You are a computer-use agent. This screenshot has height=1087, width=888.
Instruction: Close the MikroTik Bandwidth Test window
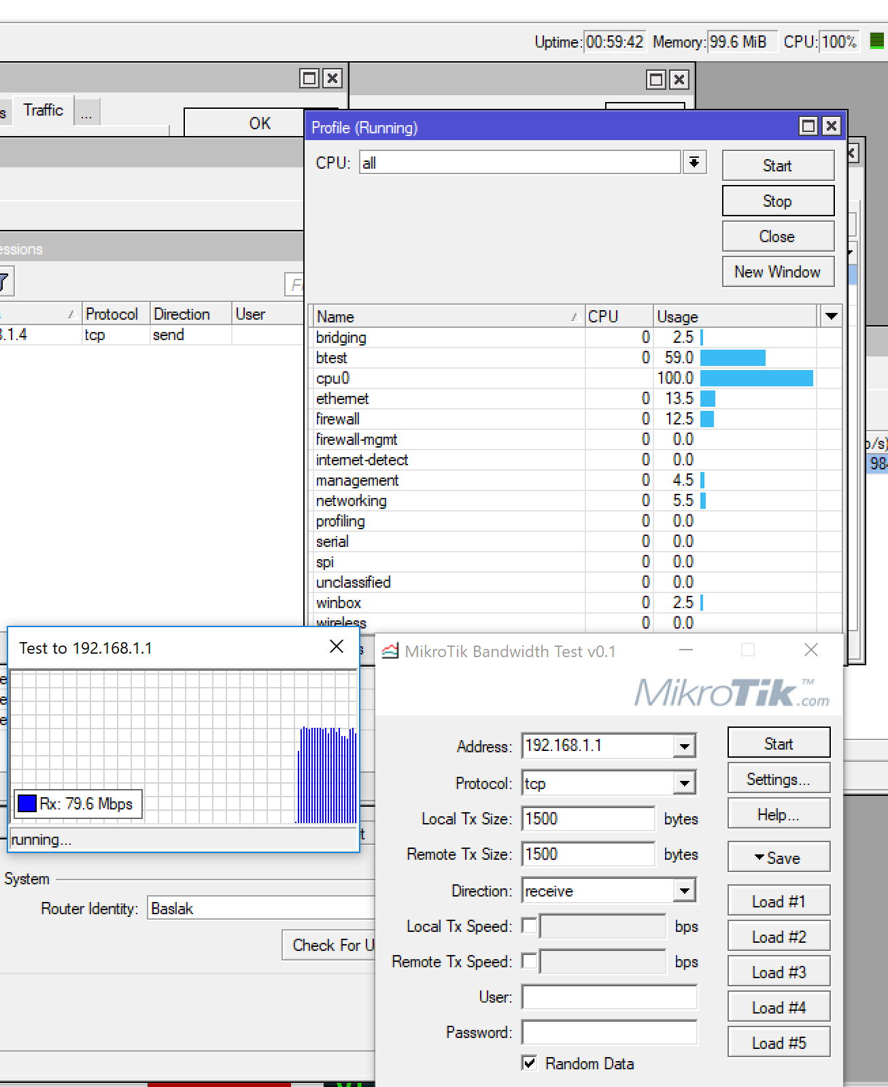point(811,650)
